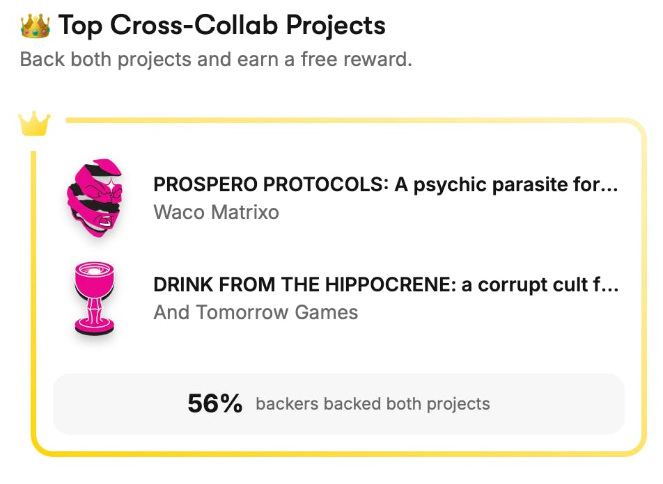Visit creator Waco Matrixo

coord(216,212)
